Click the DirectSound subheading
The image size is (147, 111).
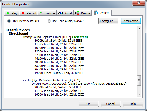(x=18, y=33)
